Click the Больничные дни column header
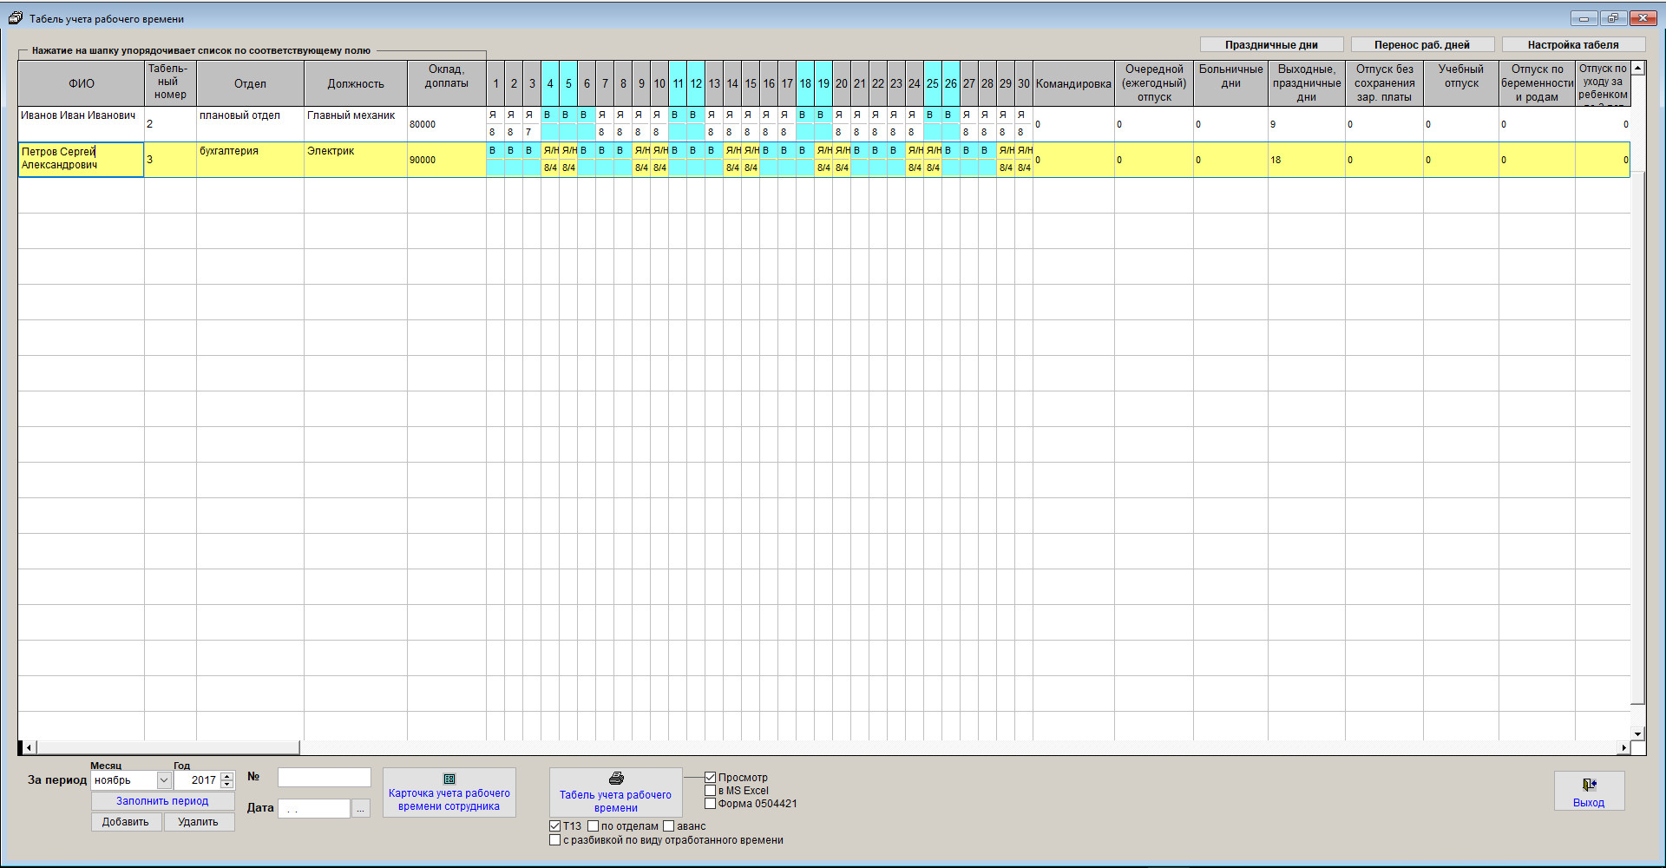Viewport: 1666px width, 868px height. pos(1230,83)
